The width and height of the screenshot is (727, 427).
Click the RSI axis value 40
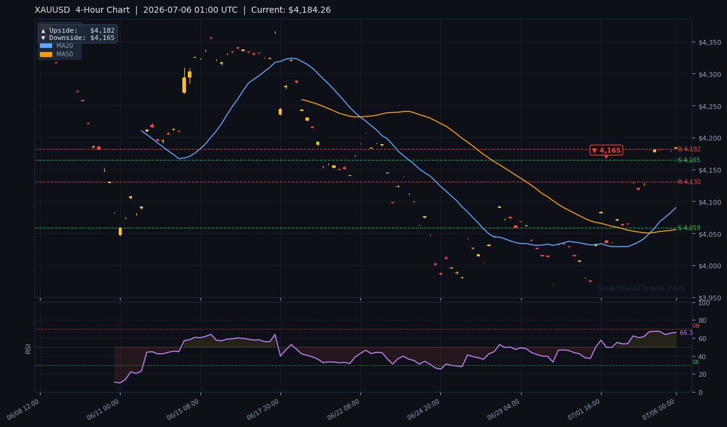[702, 357]
